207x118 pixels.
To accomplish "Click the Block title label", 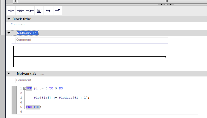I will (22, 19).
